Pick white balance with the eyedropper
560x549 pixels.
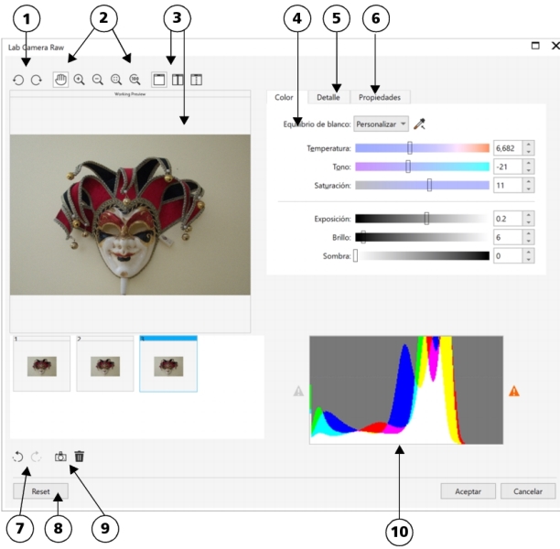pos(420,124)
